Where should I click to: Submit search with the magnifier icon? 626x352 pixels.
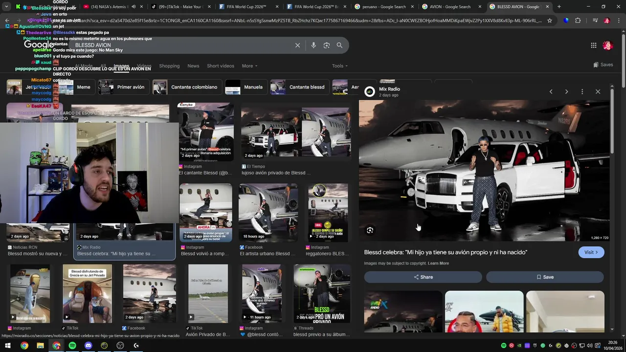pyautogui.click(x=339, y=45)
